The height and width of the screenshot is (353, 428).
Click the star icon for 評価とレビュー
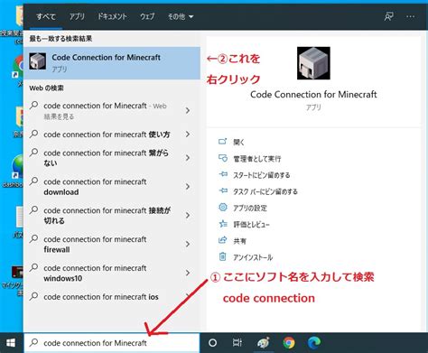223,224
